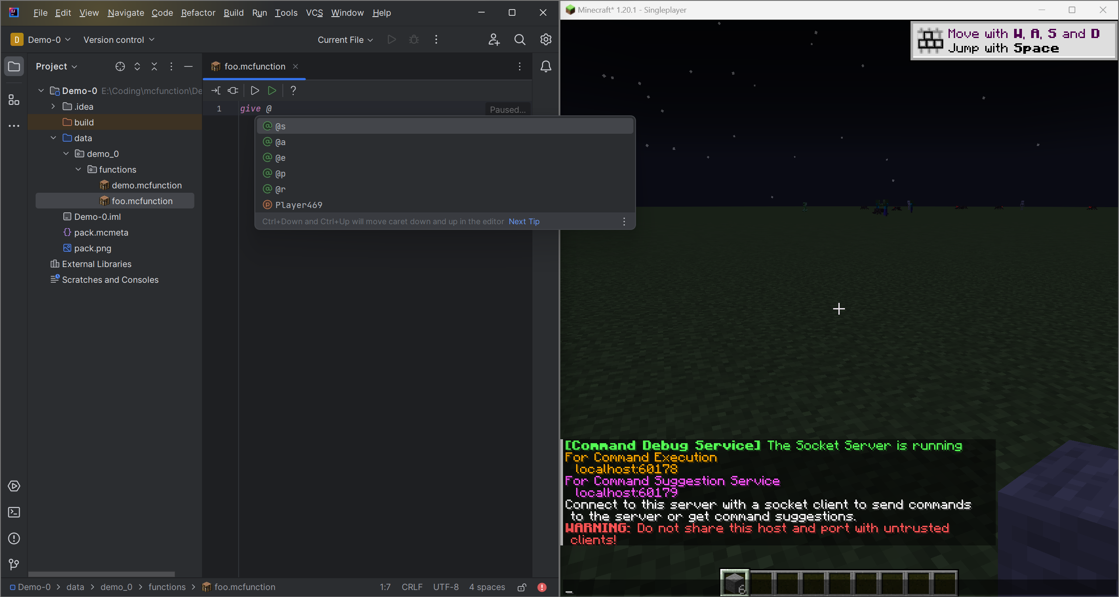
Task: Click the Notifications bell icon
Action: (x=546, y=66)
